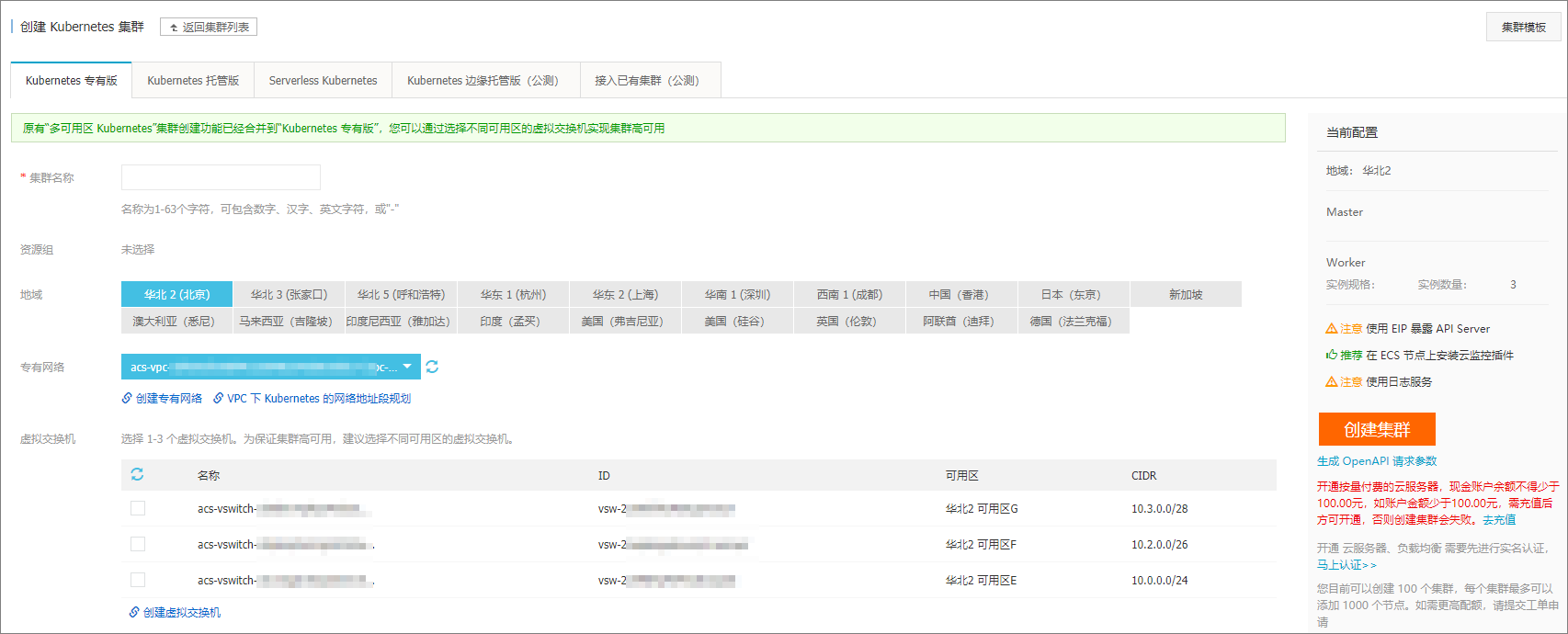Open the acs-vpc network dropdown

pyautogui.click(x=271, y=367)
